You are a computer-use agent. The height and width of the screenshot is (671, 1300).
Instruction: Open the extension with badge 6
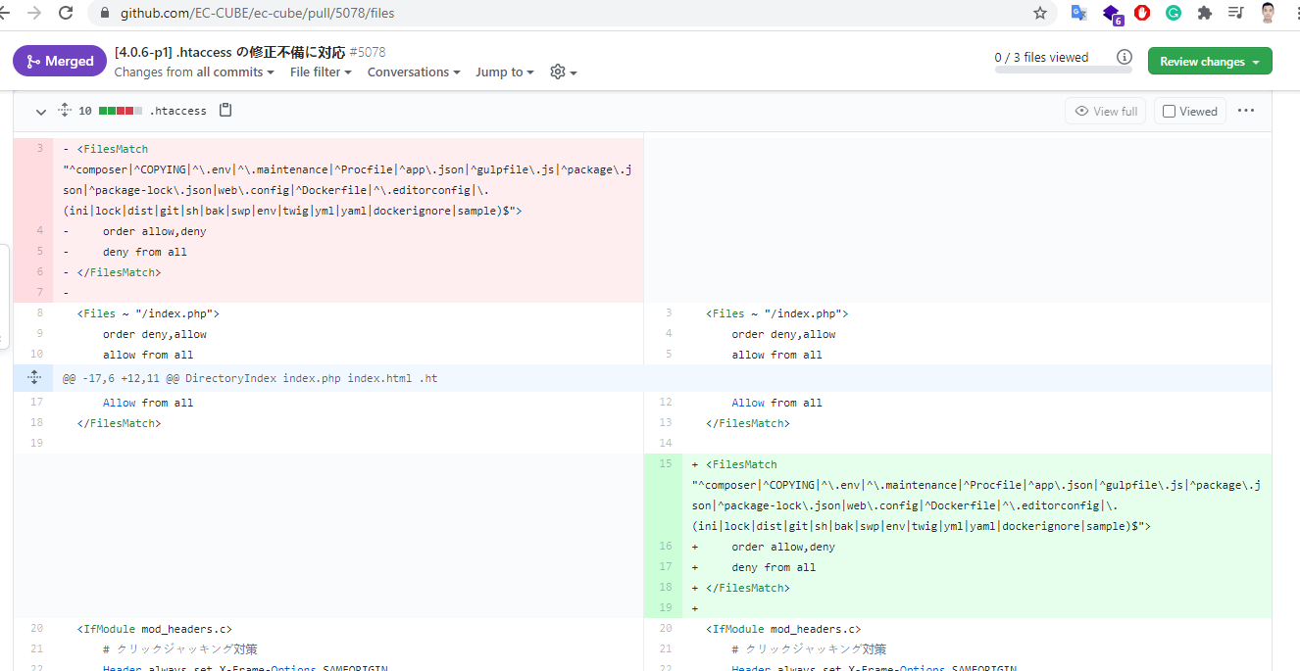1112,14
